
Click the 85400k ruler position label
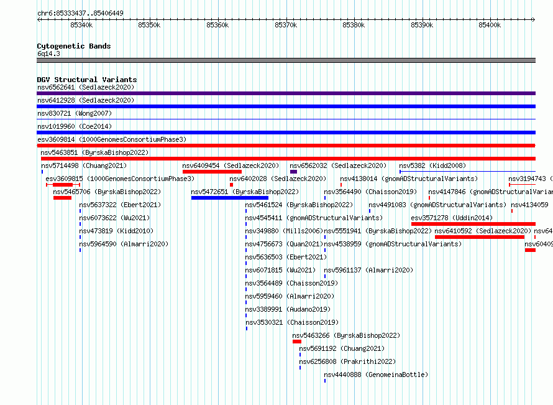pos(490,25)
